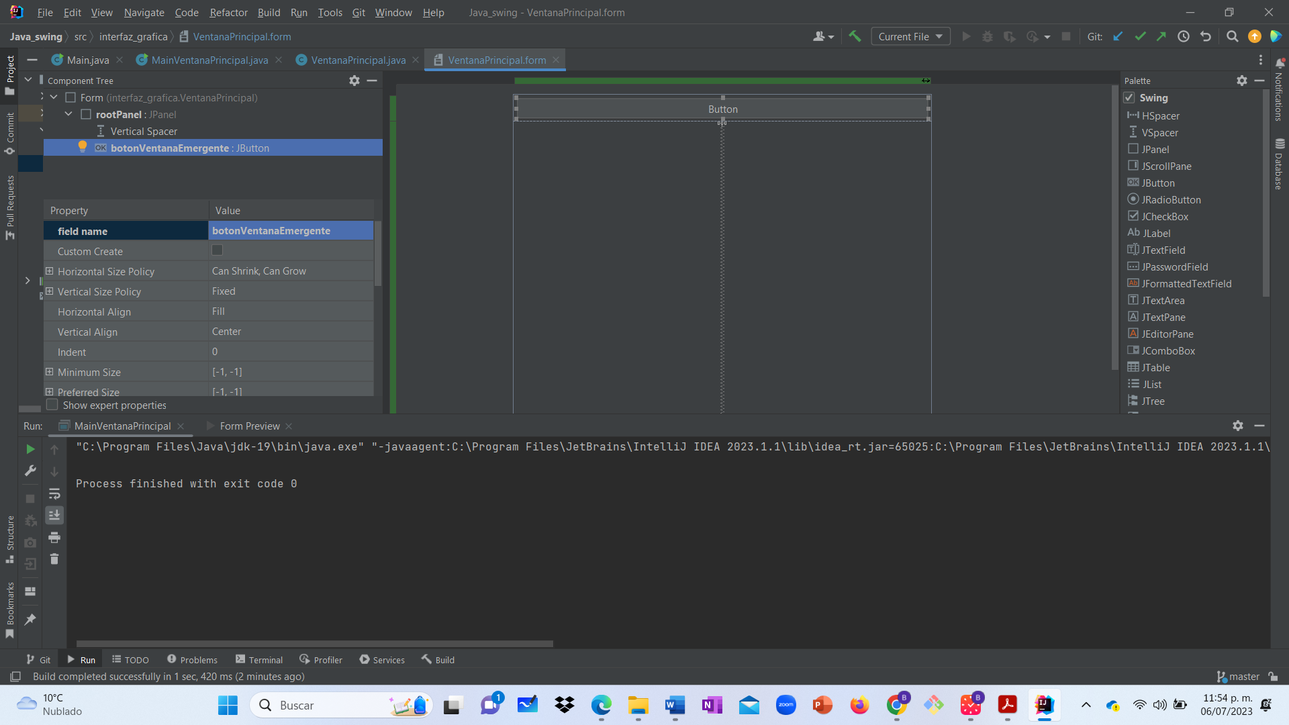Print console output with the printer icon
This screenshot has width=1289, height=725.
pyautogui.click(x=54, y=538)
